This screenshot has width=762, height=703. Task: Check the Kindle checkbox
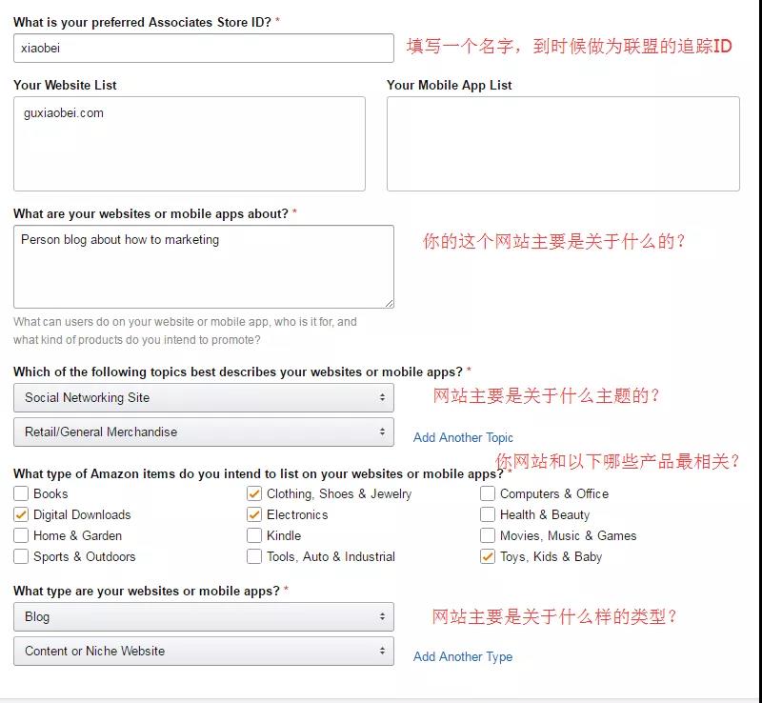click(253, 536)
